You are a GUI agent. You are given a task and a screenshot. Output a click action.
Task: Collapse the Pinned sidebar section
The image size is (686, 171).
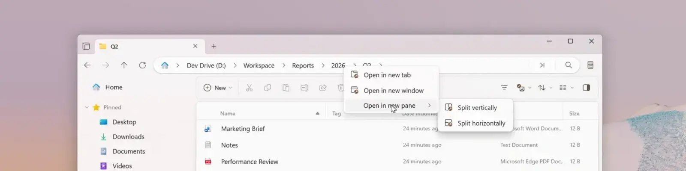pyautogui.click(x=87, y=107)
